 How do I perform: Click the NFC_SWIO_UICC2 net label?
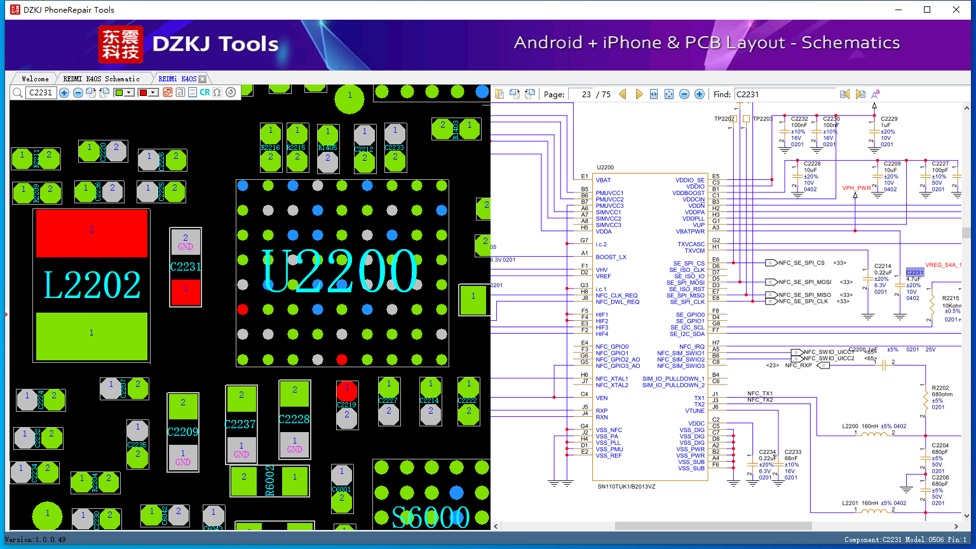tap(829, 358)
